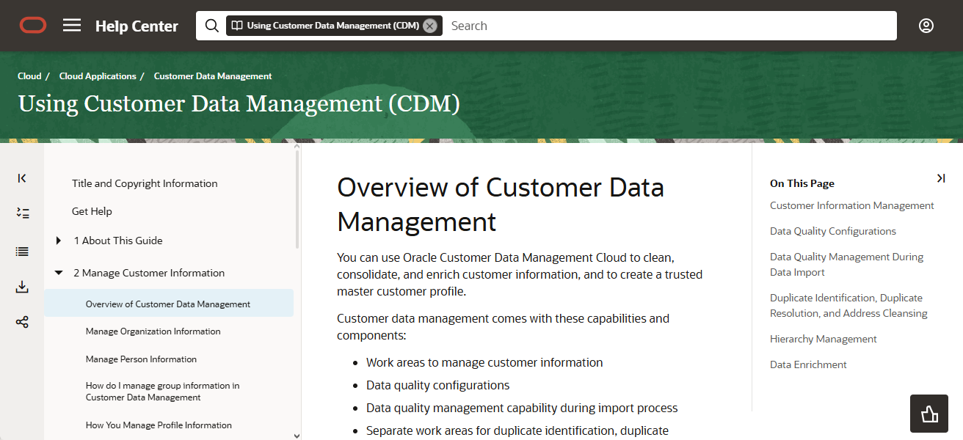The image size is (963, 440).
Task: Share this page via the share icon
Action: [x=22, y=321]
